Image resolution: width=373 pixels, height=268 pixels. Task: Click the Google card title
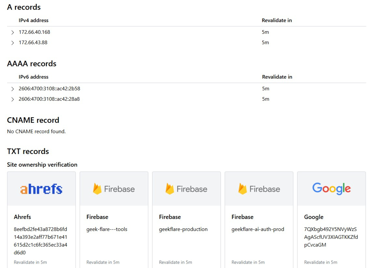coord(314,217)
